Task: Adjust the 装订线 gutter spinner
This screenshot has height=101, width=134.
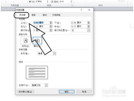Action: (51, 30)
